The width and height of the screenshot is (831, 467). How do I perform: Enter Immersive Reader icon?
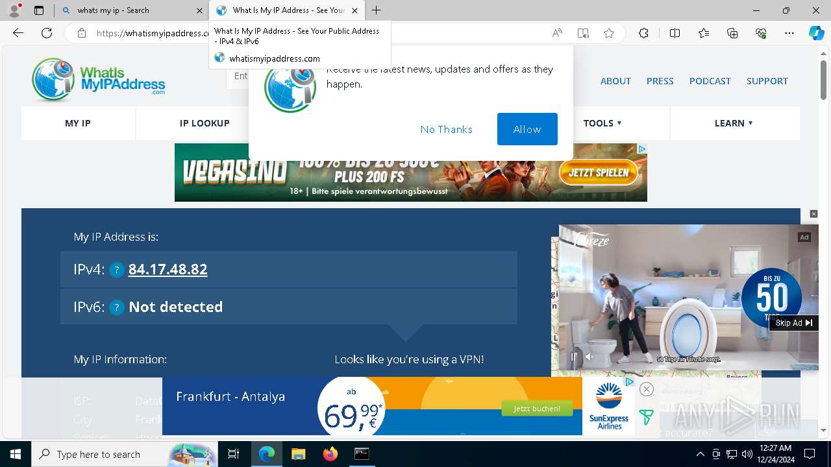583,33
